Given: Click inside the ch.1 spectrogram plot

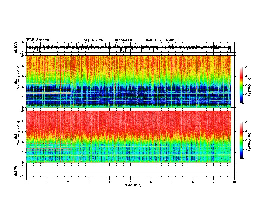Looking at the screenshot, I should [x=128, y=81].
